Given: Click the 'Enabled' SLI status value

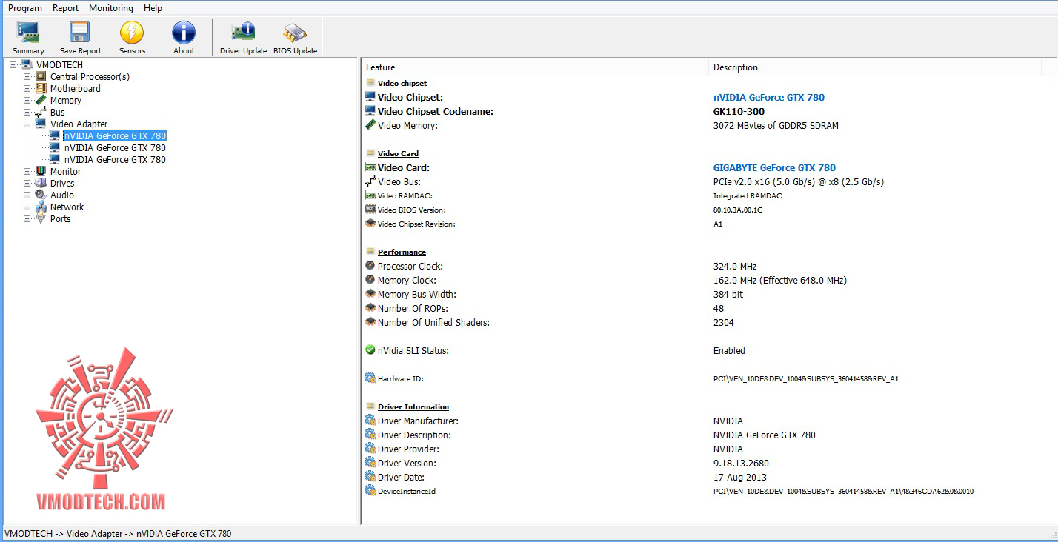Looking at the screenshot, I should 729,350.
